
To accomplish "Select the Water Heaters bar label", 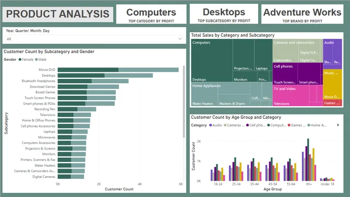I will (45, 165).
